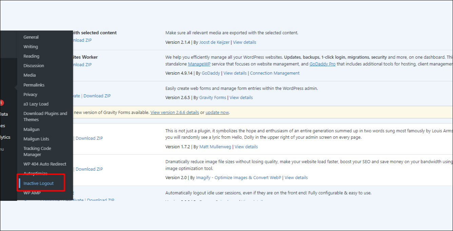The width and height of the screenshot is (453, 231).
Task: Open Mailgun settings item
Action: (x=31, y=129)
